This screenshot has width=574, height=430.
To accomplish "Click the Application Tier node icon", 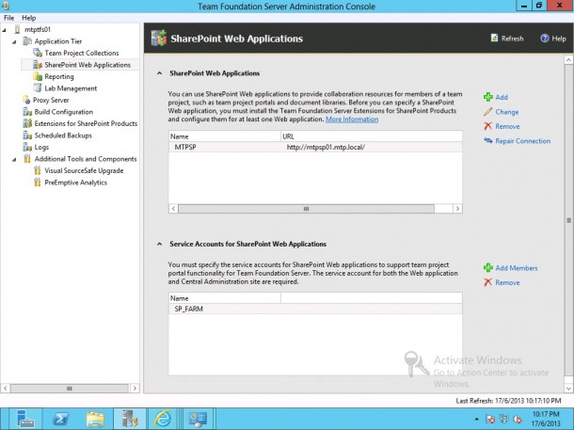I will coord(27,41).
